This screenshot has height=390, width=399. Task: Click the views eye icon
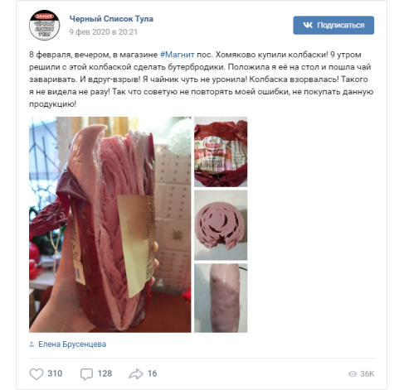coord(353,374)
